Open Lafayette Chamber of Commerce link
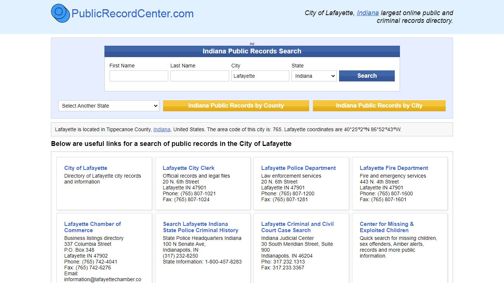The image size is (504, 283). pos(93,227)
